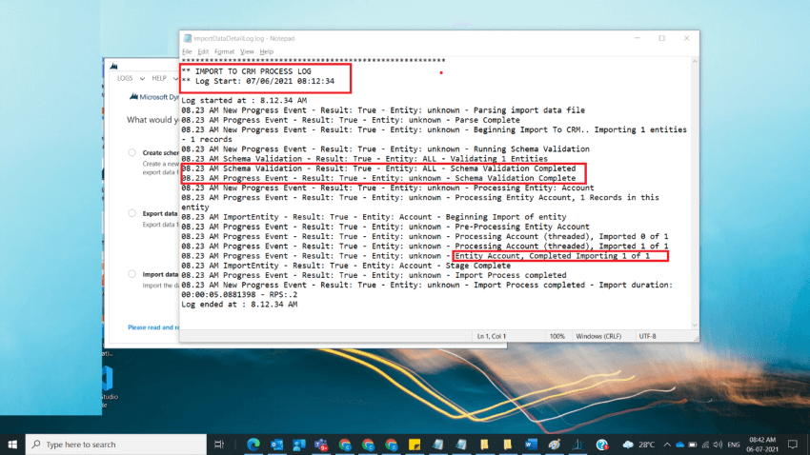Click the Notepad scrollbar up arrow
The width and height of the screenshot is (810, 455).
pyautogui.click(x=695, y=61)
